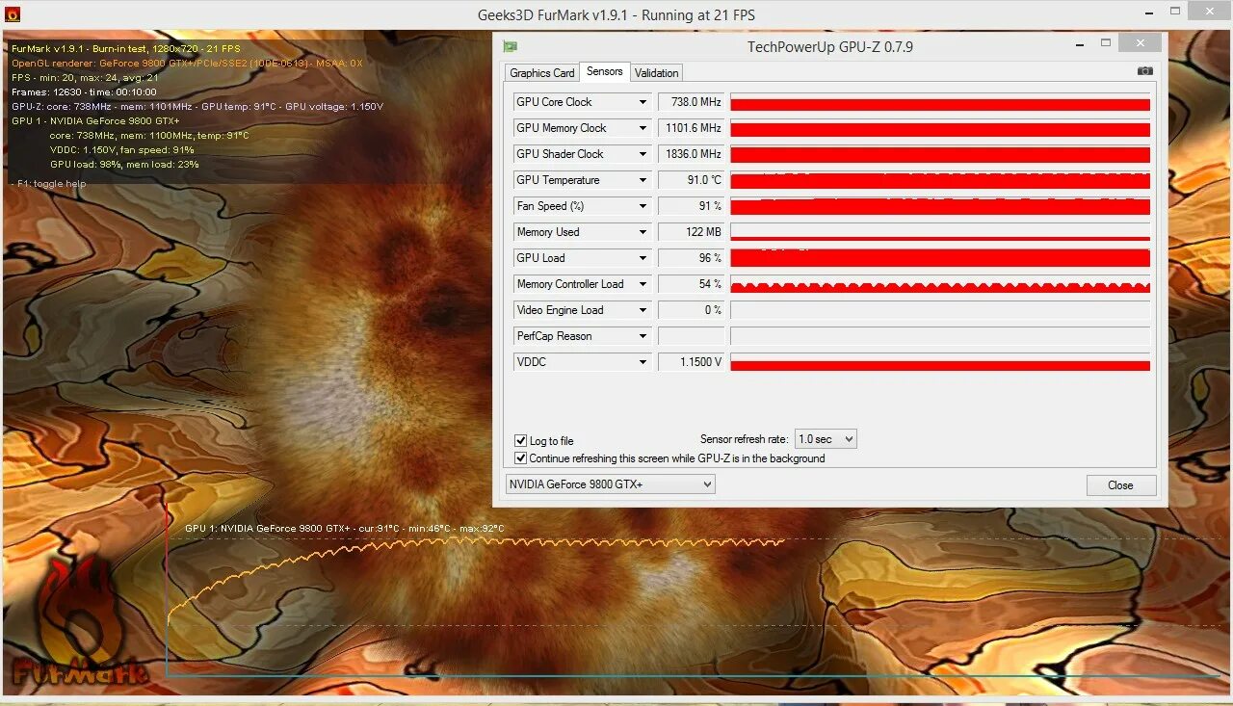Open the Validation tab
The height and width of the screenshot is (706, 1233).
657,72
